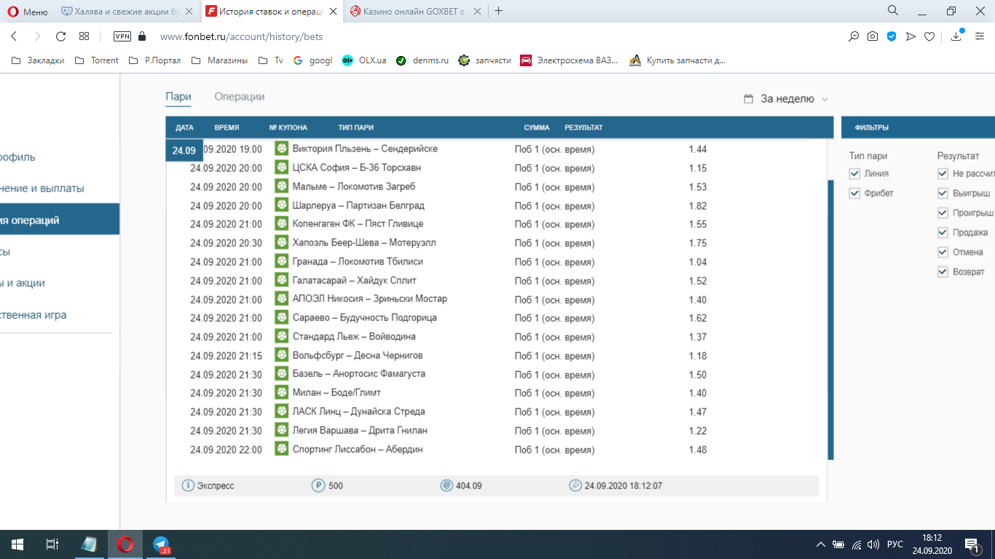Click soccer icon for ЦСКА София row

282,167
